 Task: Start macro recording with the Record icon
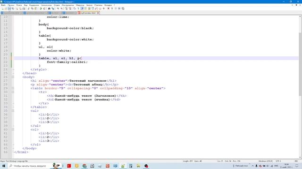pyautogui.click(x=108, y=8)
